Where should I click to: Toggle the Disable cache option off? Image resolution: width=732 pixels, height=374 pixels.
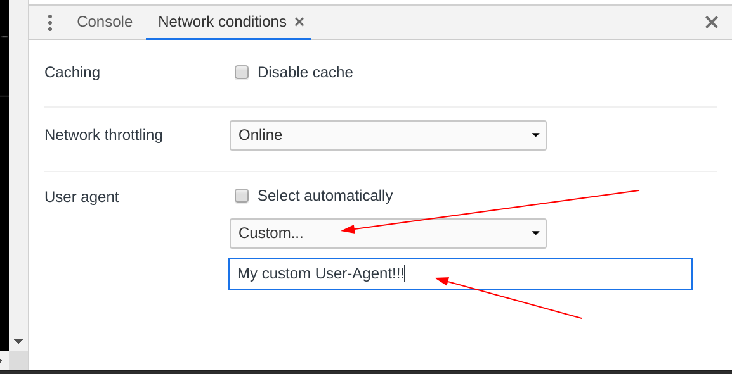pos(242,72)
